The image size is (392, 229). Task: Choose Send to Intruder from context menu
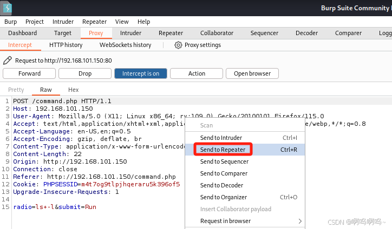point(245,138)
